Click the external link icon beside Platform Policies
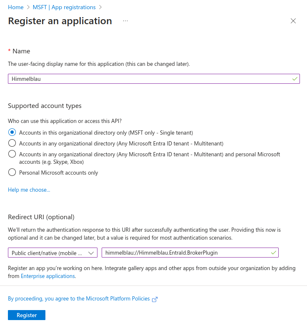Viewport: 307px width, 328px height. [155, 299]
